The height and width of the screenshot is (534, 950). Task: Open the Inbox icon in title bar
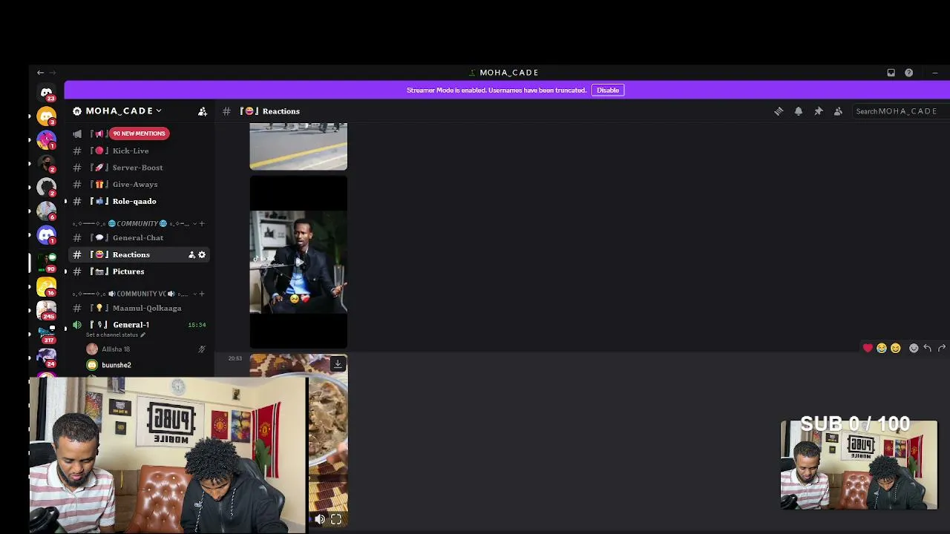coord(891,73)
